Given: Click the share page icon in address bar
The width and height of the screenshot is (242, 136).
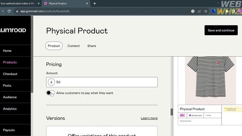Looking at the screenshot, I should tap(199, 11).
